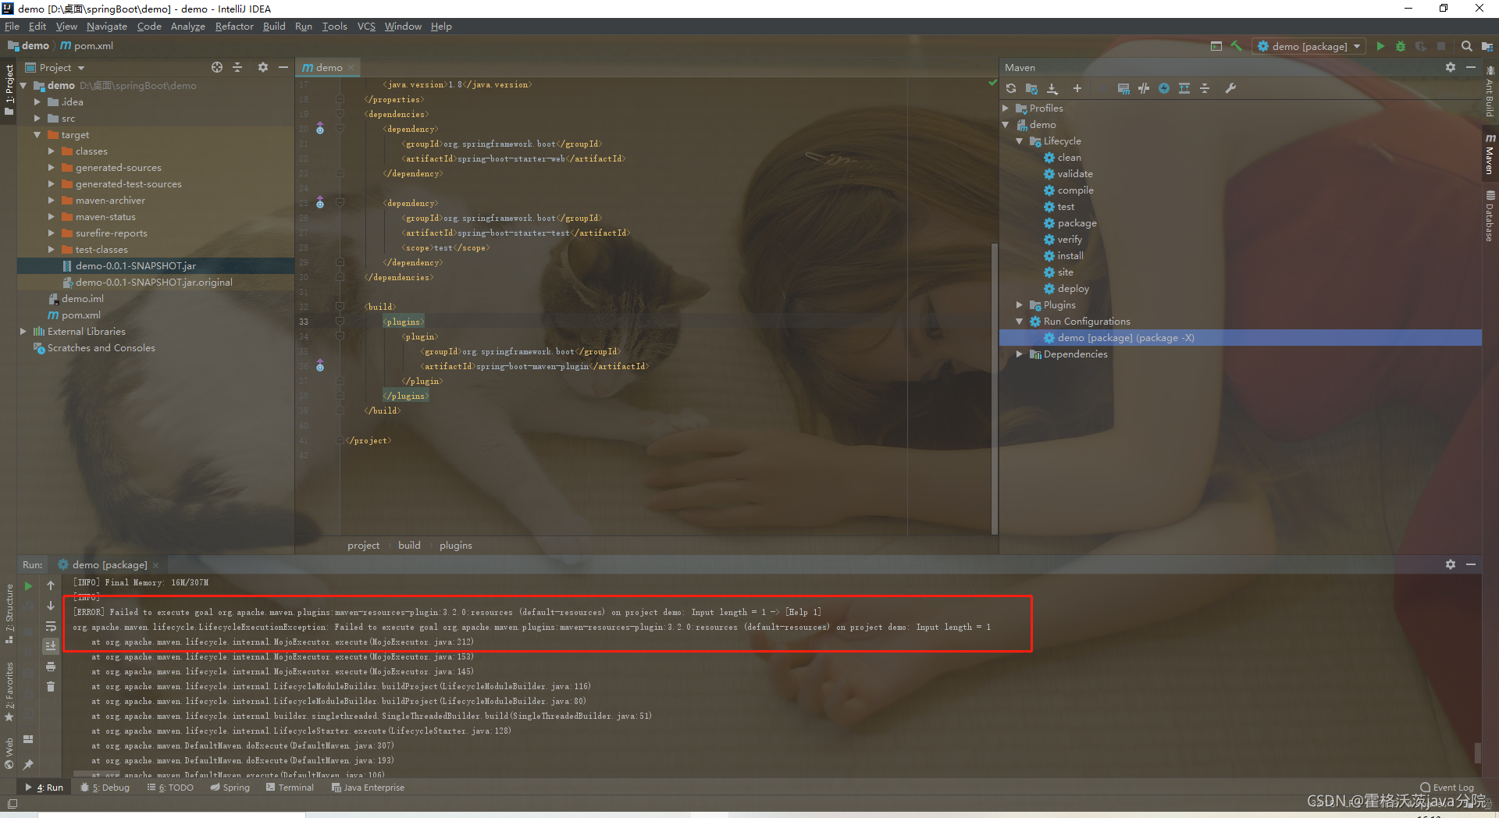Open the File menu
Screen dimensions: 1499x818
(12, 27)
